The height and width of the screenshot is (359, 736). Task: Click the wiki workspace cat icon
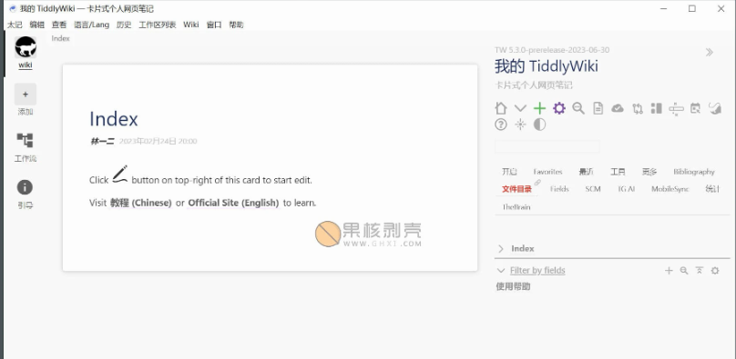(26, 47)
